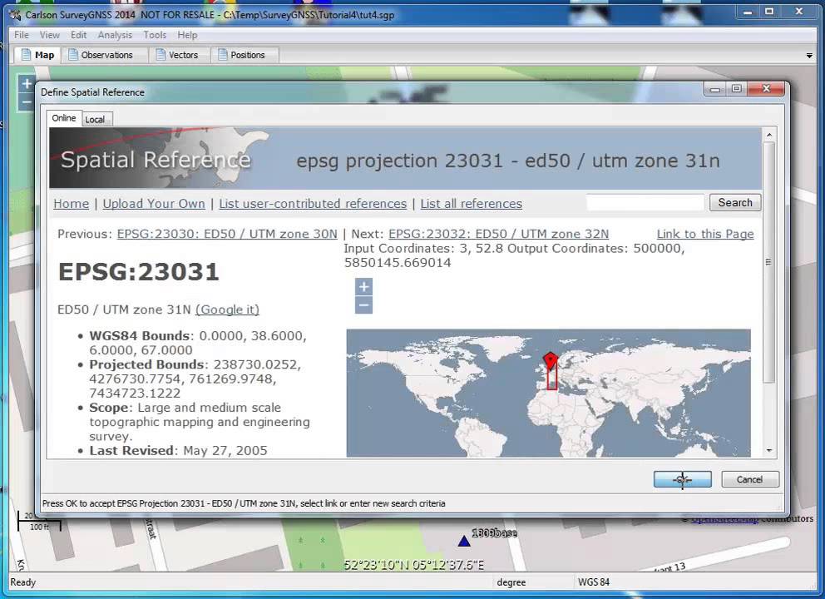Click the spatial reference search field

pyautogui.click(x=645, y=203)
